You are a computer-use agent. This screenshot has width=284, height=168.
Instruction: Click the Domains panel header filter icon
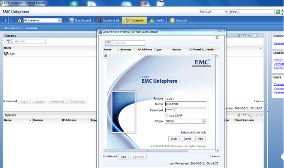[244, 36]
